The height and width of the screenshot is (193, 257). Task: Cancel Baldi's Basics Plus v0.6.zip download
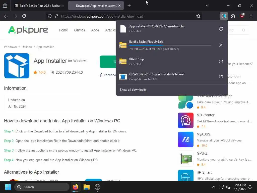pyautogui.click(x=221, y=45)
